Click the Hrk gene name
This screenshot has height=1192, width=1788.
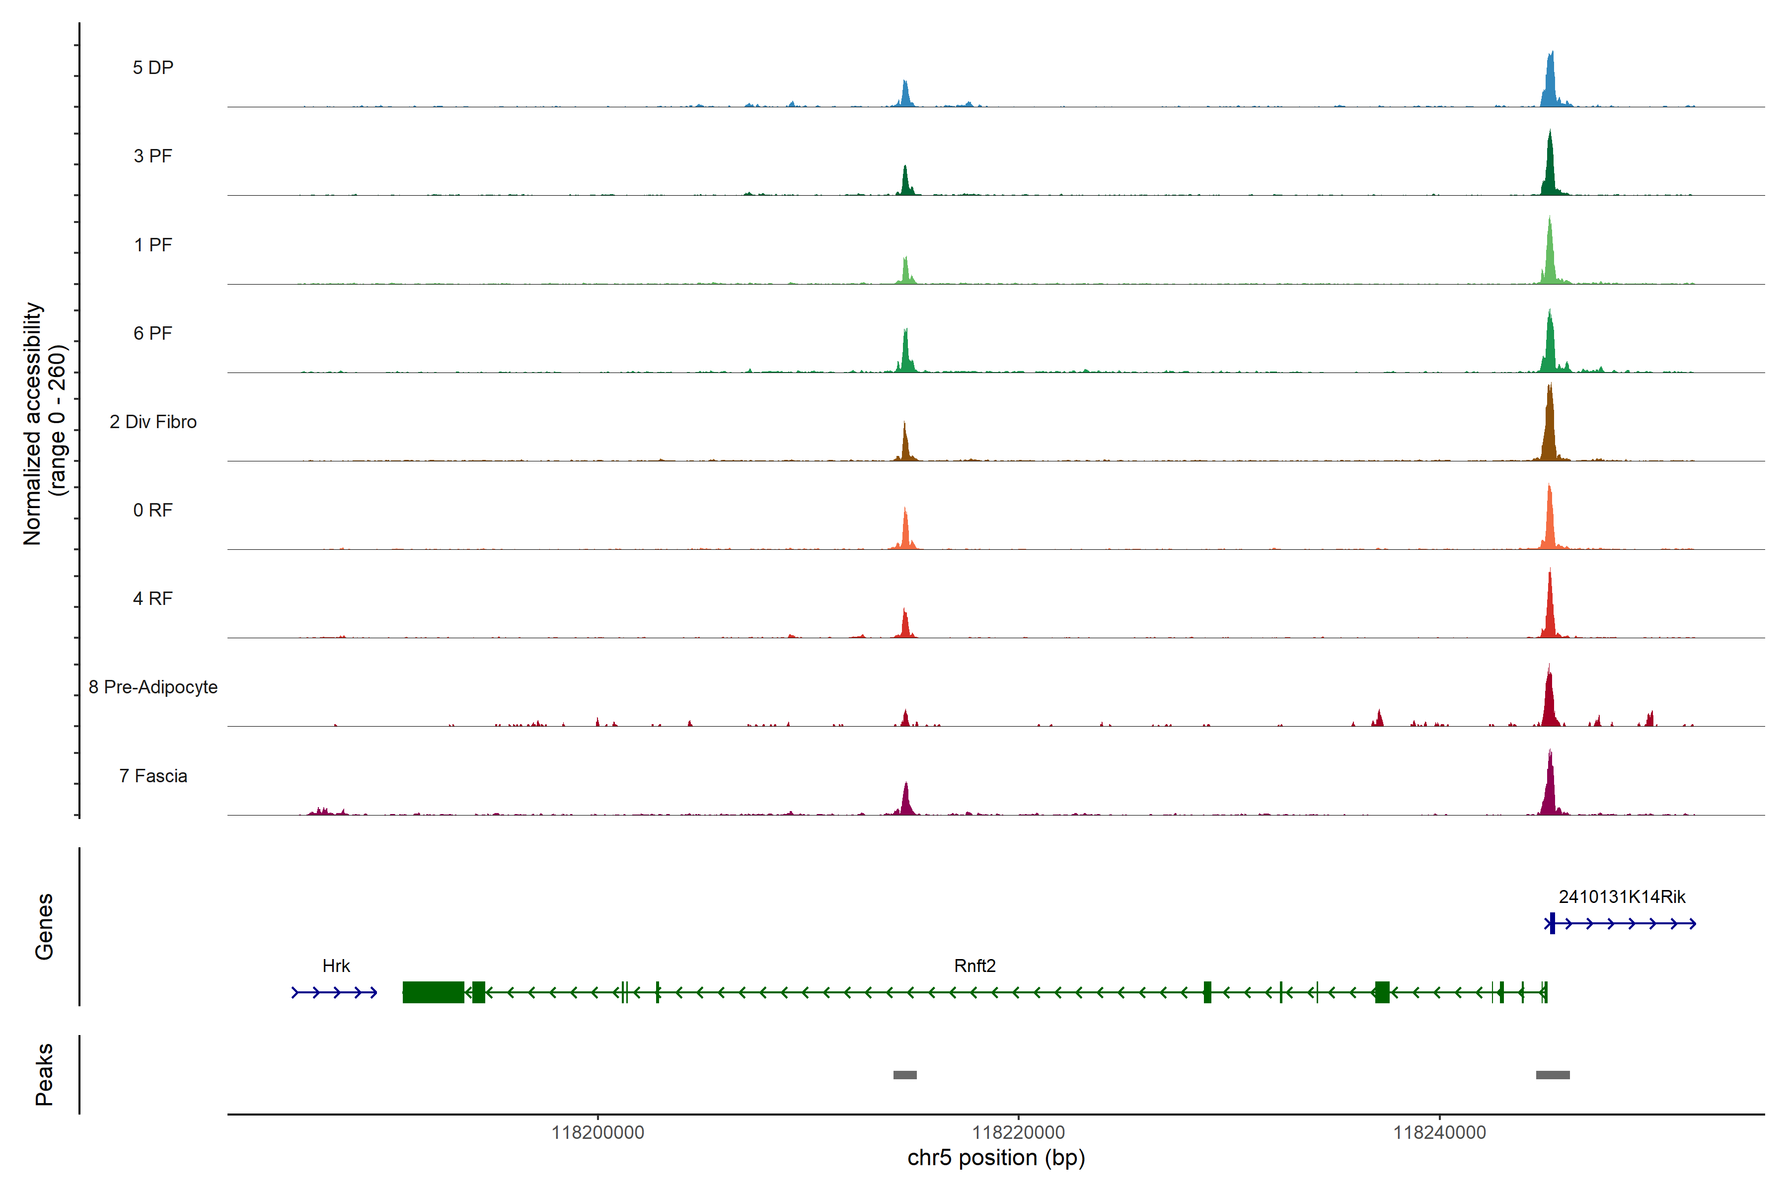(x=336, y=966)
